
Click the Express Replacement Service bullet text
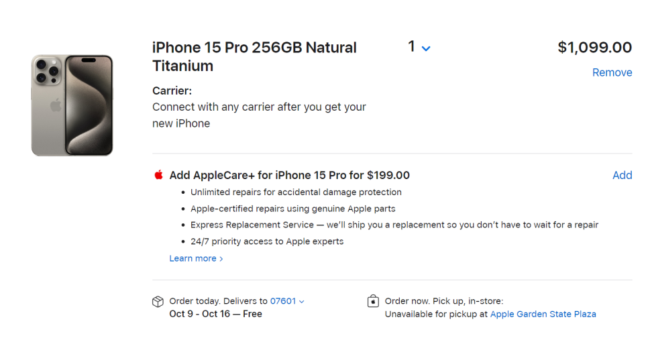click(394, 225)
